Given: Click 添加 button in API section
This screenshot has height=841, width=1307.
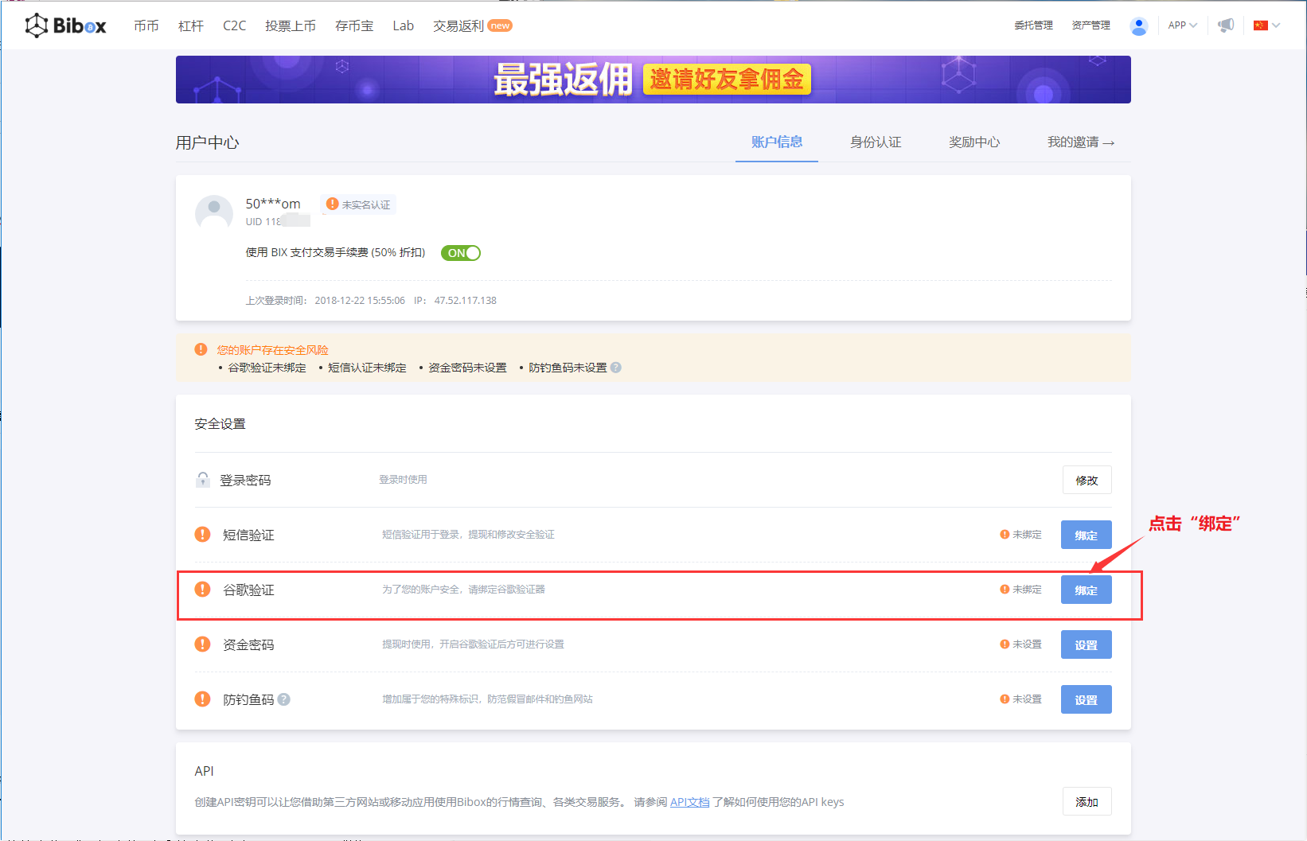Looking at the screenshot, I should [x=1087, y=801].
